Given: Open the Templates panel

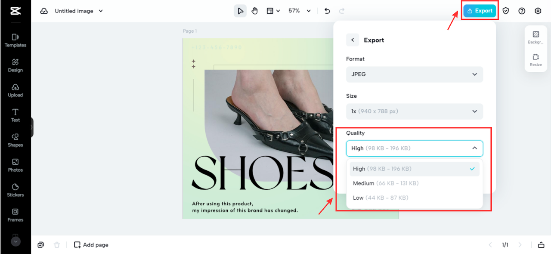Looking at the screenshot, I should [15, 40].
